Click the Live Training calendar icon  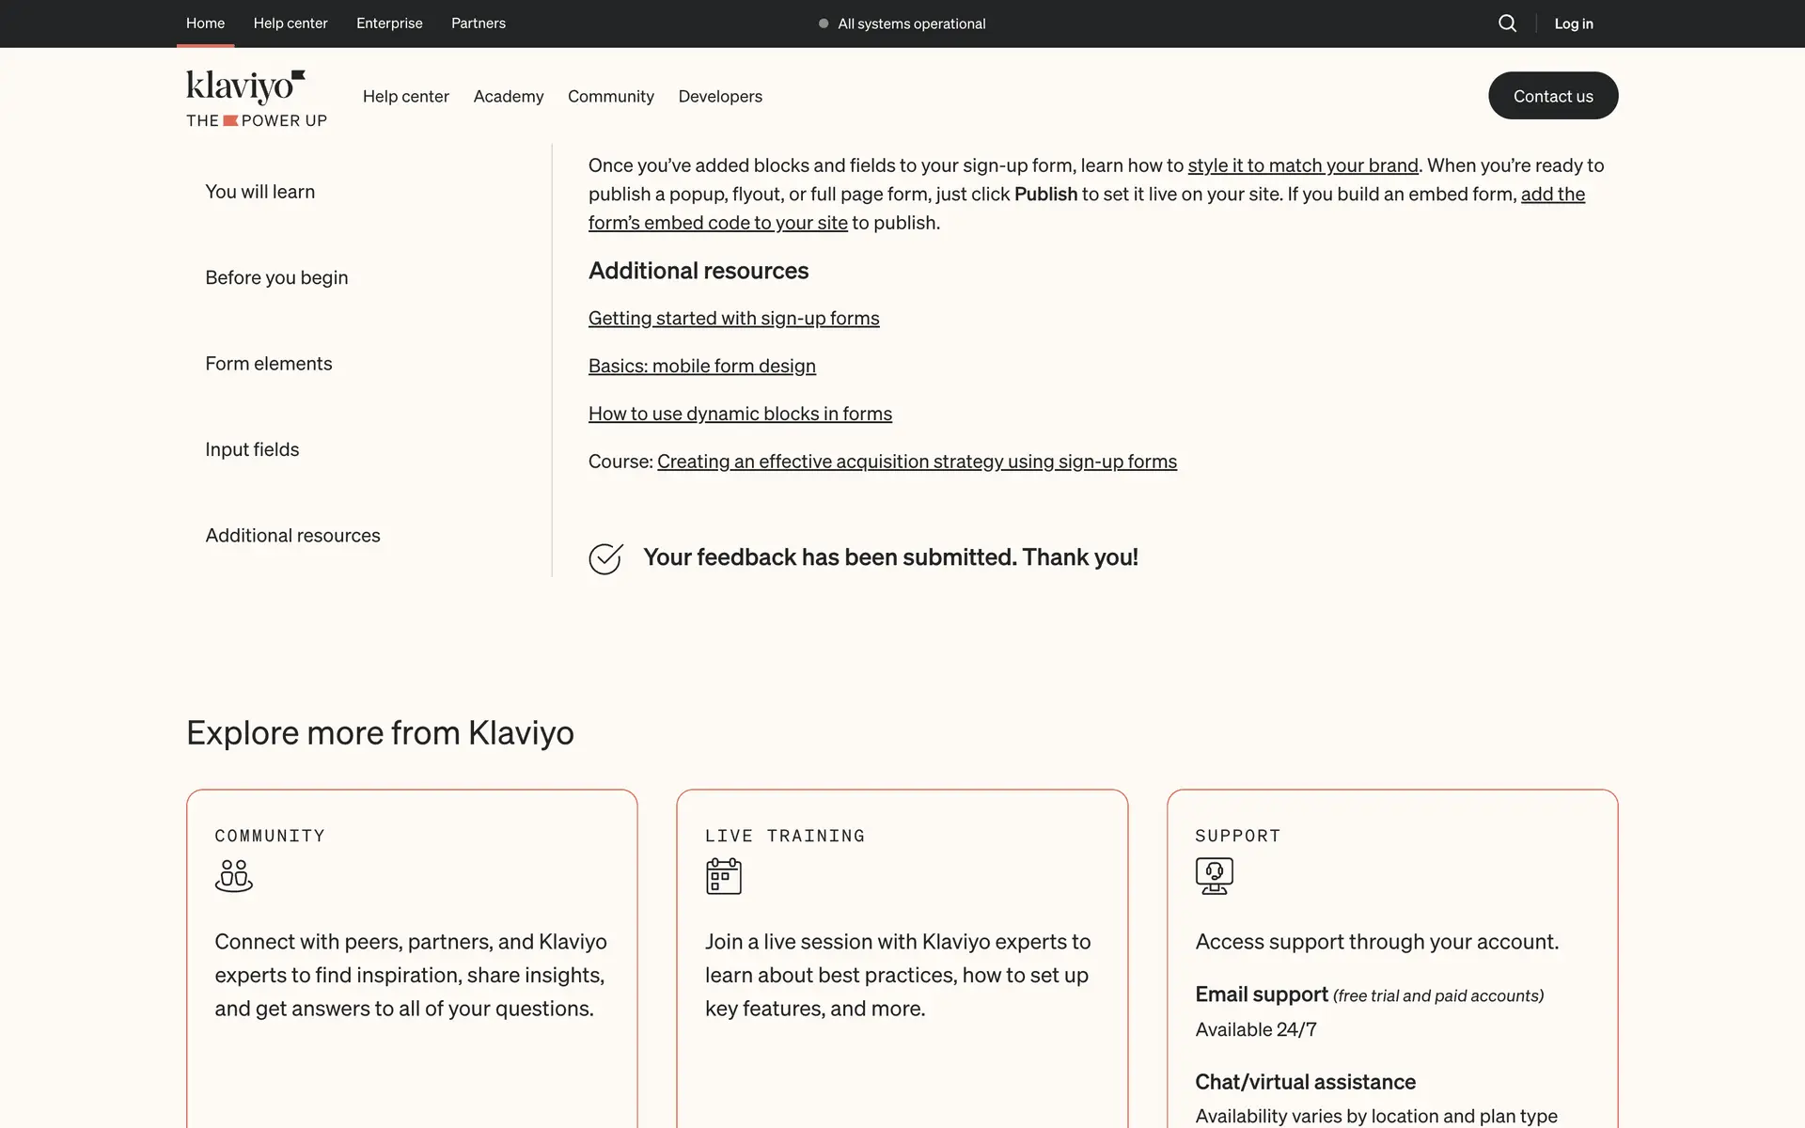pyautogui.click(x=723, y=876)
